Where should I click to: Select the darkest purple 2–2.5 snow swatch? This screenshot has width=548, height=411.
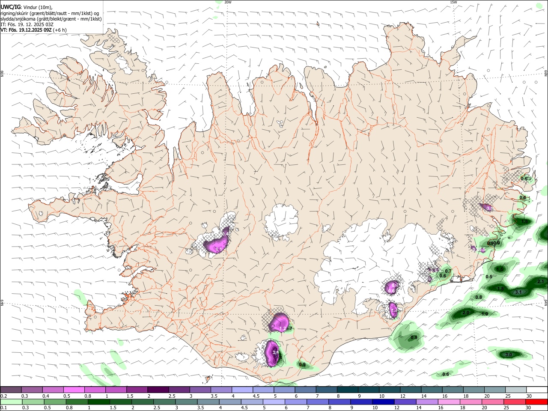[158, 390]
